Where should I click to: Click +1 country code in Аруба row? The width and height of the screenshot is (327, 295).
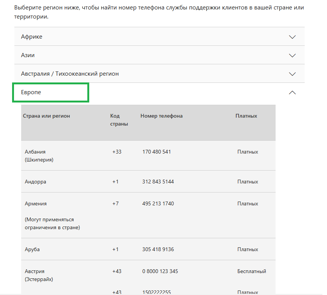pyautogui.click(x=115, y=249)
